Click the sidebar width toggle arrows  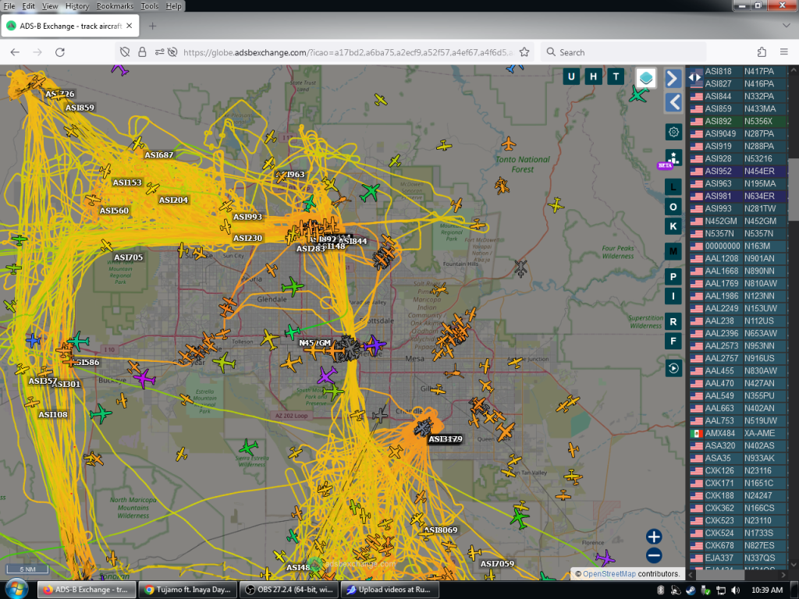[694, 77]
